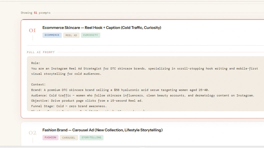Click the ECOMMERCE tag on prompt 01

point(52,35)
